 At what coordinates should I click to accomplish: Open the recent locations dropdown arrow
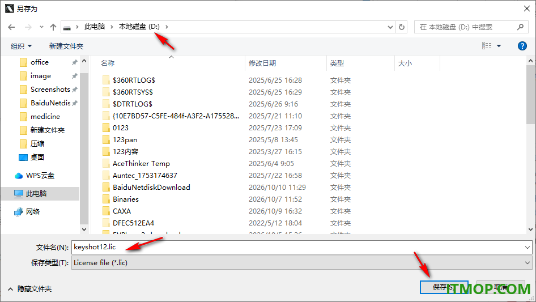click(41, 27)
